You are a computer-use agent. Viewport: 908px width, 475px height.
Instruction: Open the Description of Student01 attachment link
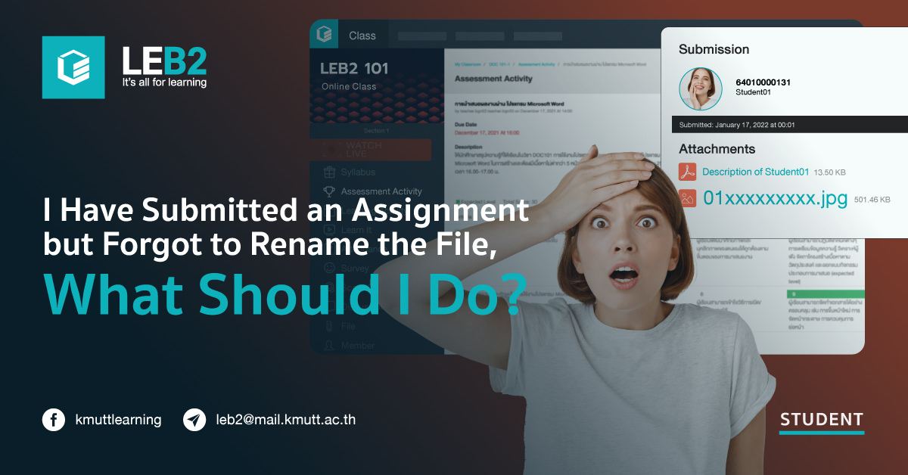point(756,172)
